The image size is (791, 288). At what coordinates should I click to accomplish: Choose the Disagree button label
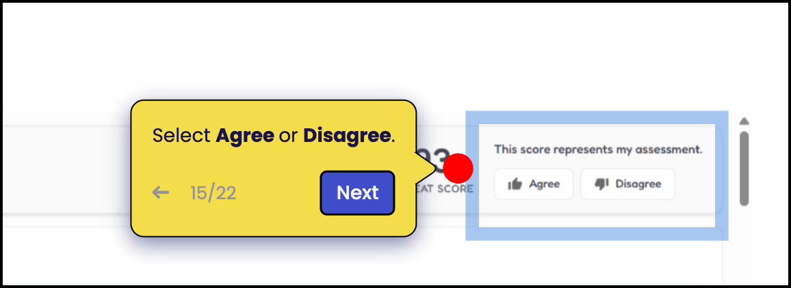(x=638, y=184)
